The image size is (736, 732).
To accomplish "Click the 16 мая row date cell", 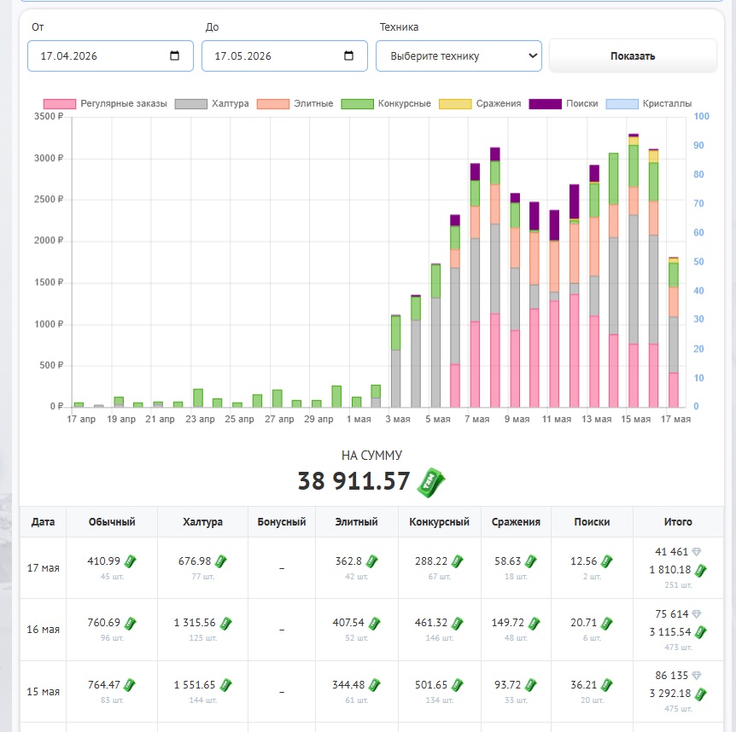I will pyautogui.click(x=44, y=630).
